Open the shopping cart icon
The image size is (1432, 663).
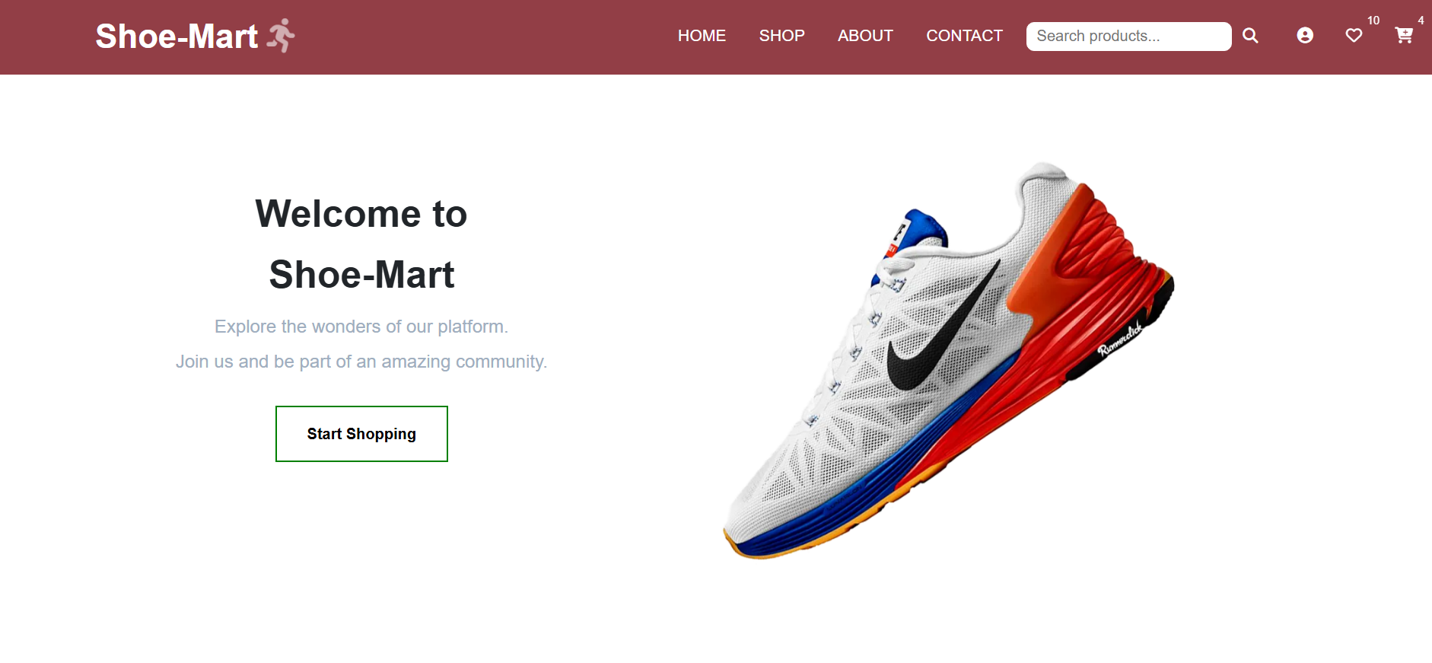[x=1404, y=36]
